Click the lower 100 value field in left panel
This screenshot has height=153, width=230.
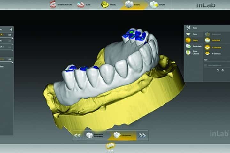pos(10,59)
